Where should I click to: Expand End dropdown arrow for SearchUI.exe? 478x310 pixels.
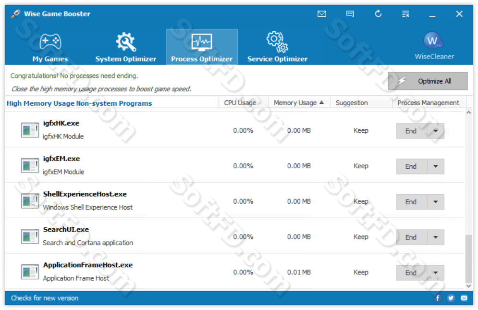436,237
